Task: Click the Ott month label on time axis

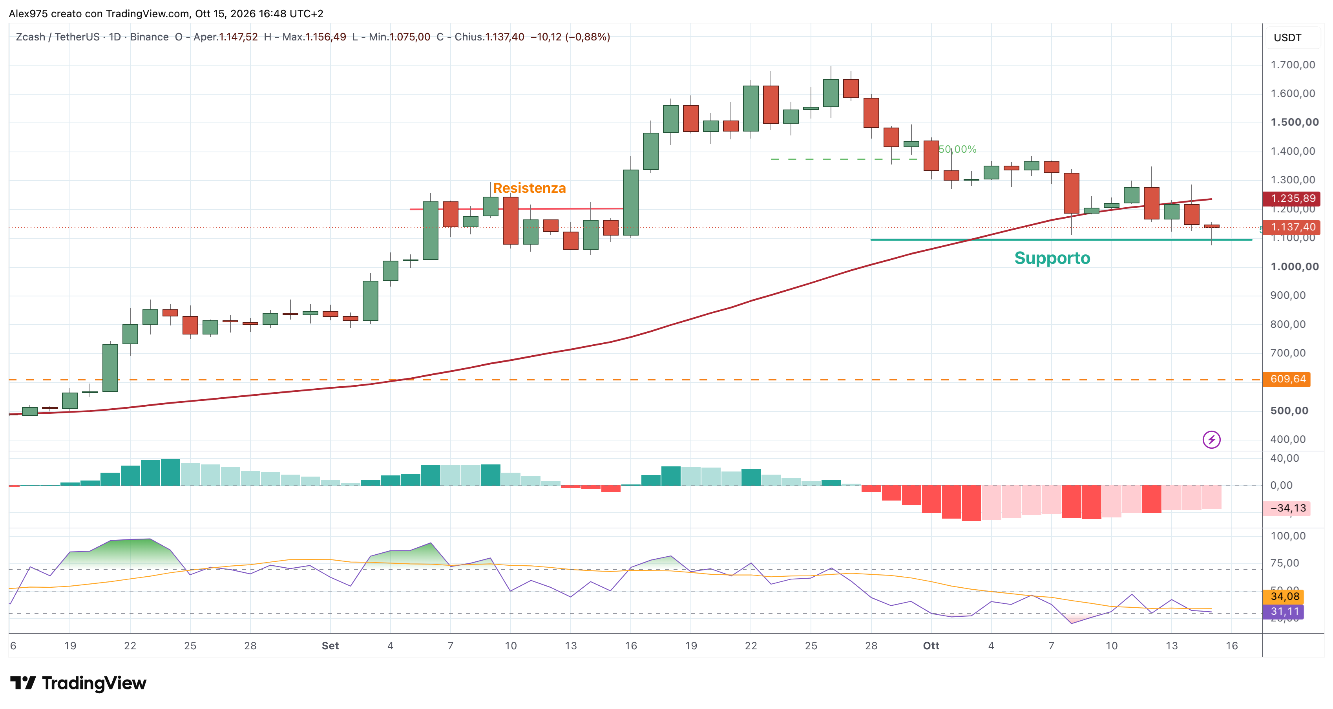Action: (x=931, y=645)
